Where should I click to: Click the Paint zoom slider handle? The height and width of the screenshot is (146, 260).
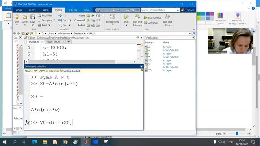(237, 134)
